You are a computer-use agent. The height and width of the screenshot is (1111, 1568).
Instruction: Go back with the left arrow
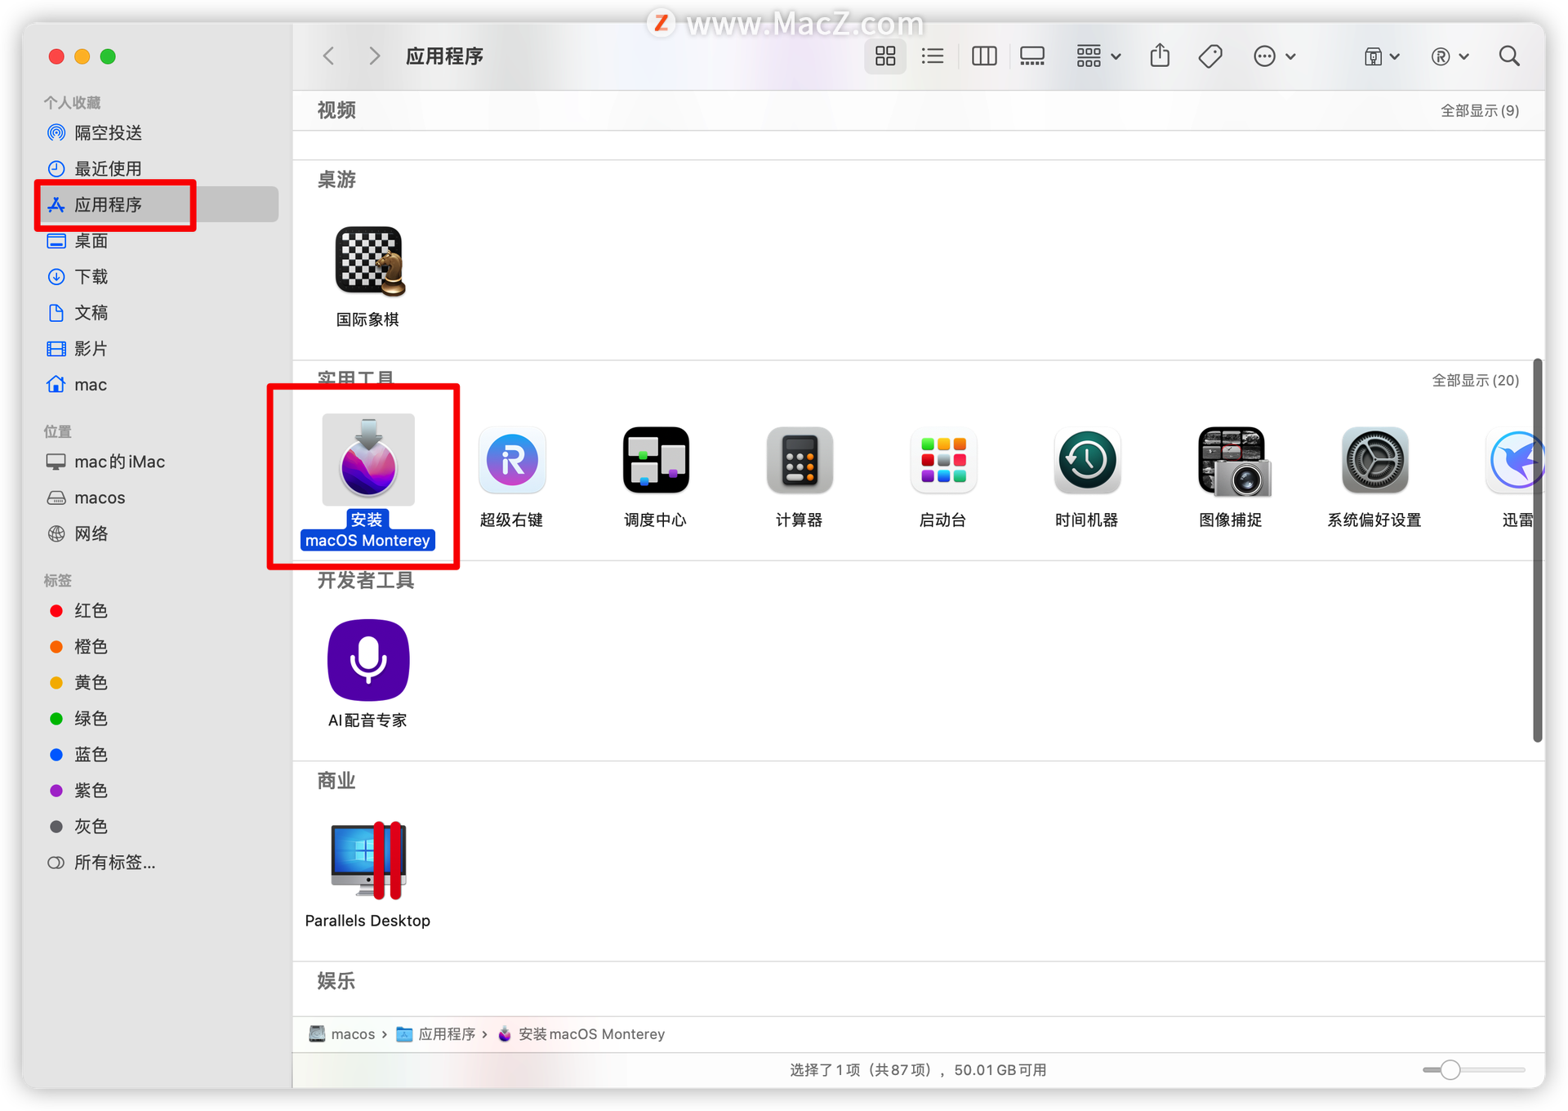(329, 56)
